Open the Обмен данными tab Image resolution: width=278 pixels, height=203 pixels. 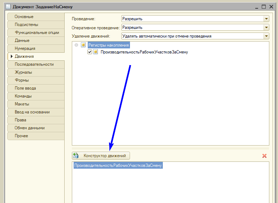[30, 128]
